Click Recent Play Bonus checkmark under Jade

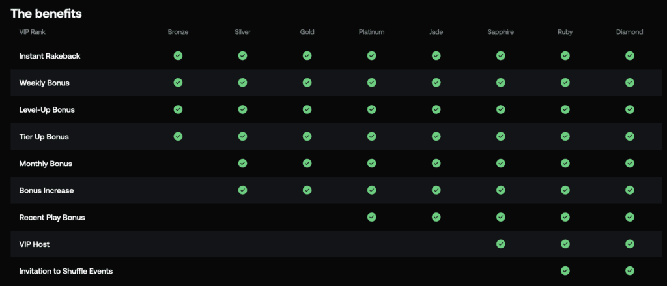pos(436,217)
